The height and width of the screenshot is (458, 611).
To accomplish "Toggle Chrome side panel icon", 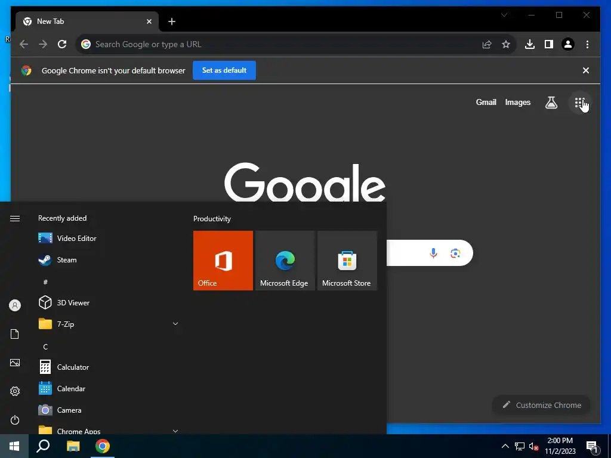I will [x=549, y=44].
